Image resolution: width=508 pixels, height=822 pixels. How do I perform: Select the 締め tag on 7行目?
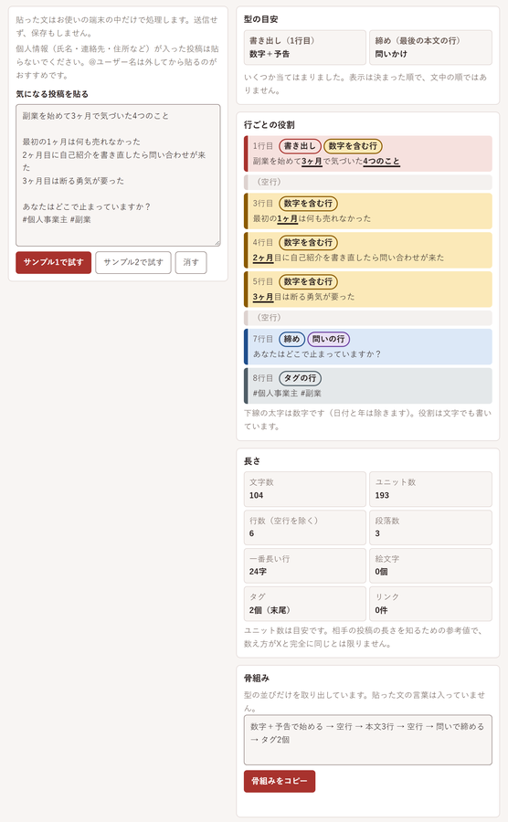coord(291,339)
